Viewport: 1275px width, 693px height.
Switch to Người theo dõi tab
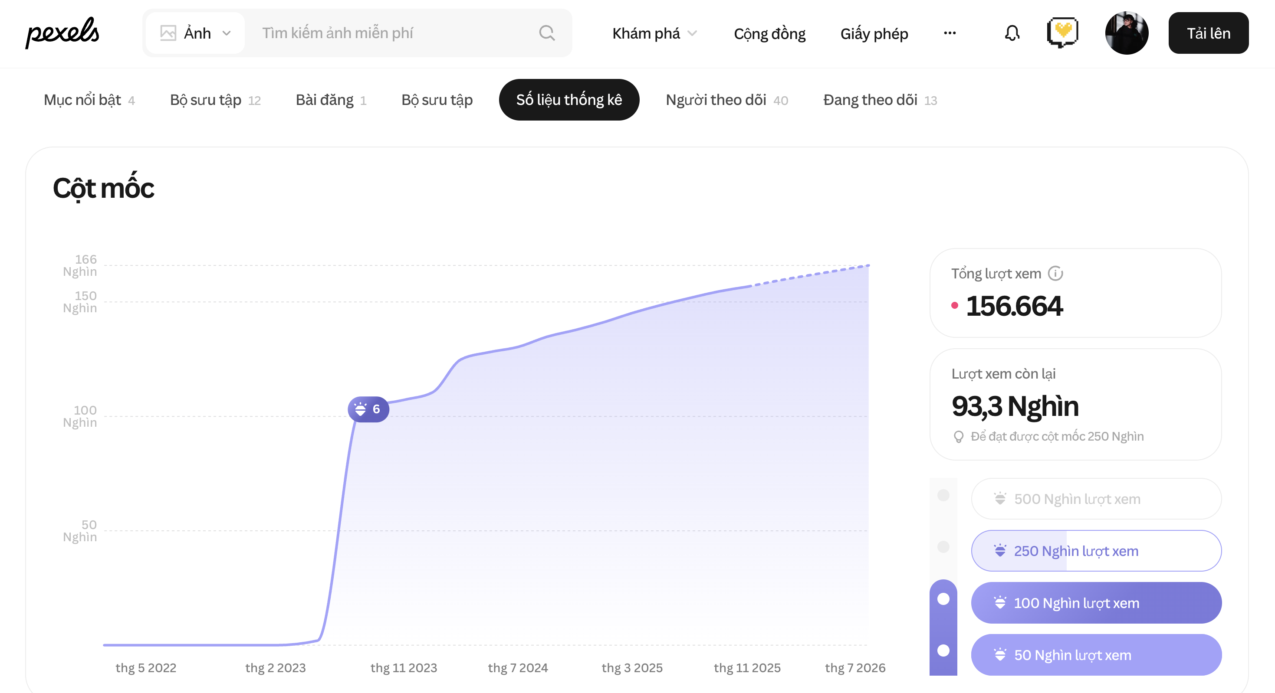click(726, 100)
